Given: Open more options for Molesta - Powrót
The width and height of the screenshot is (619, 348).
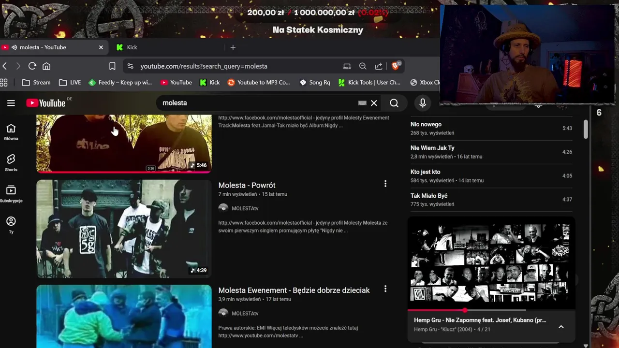Looking at the screenshot, I should [385, 184].
